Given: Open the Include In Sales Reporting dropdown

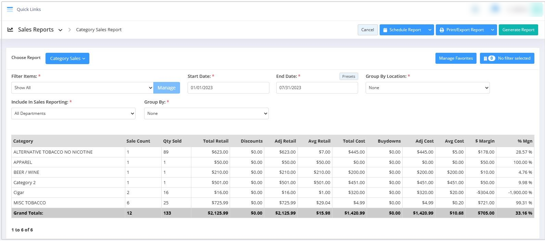Looking at the screenshot, I should pyautogui.click(x=73, y=113).
